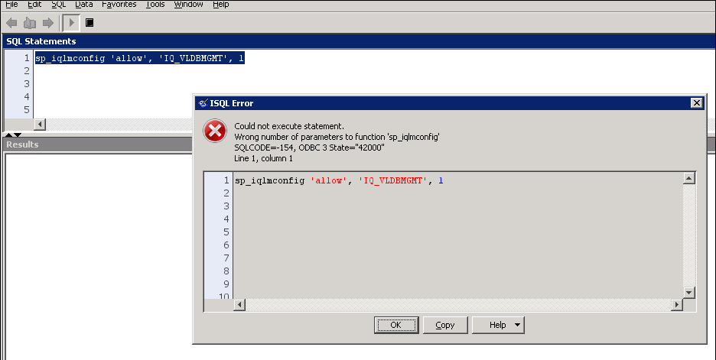Click the SQLCODE=-154 error line

click(x=309, y=148)
